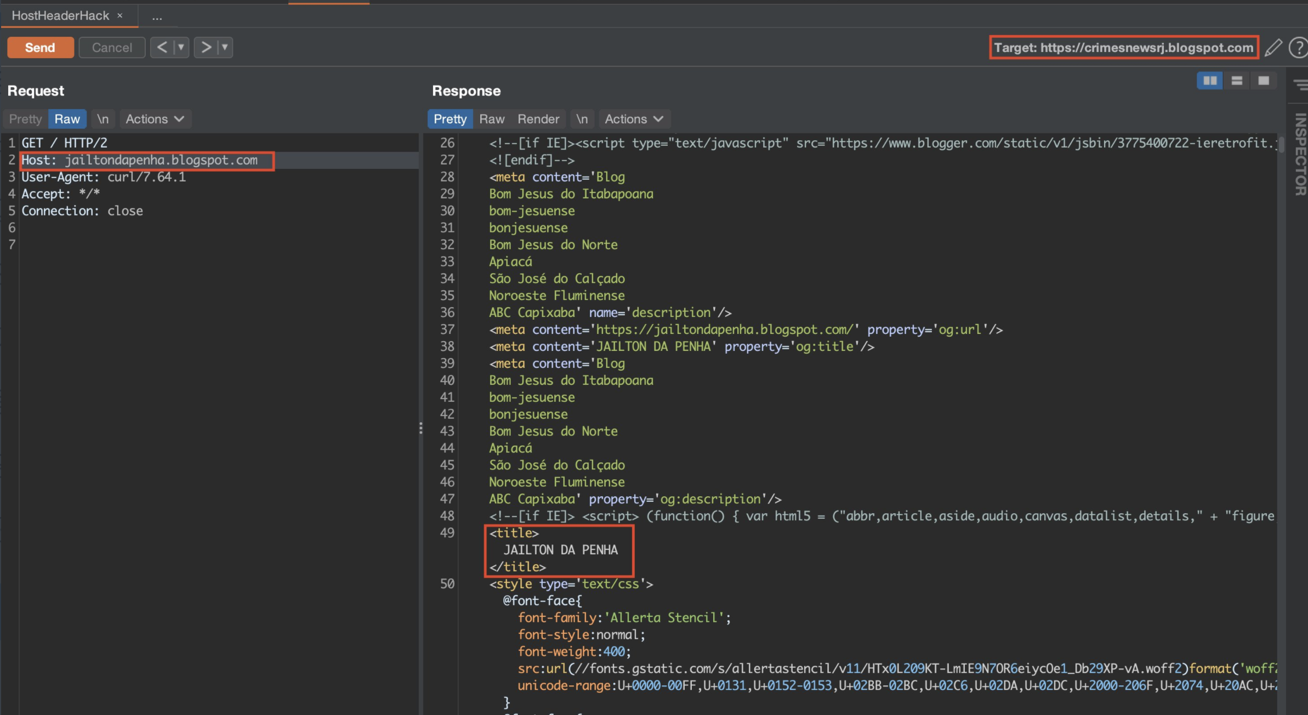The width and height of the screenshot is (1308, 715).
Task: Go to next request with forward arrow
Action: (x=206, y=47)
